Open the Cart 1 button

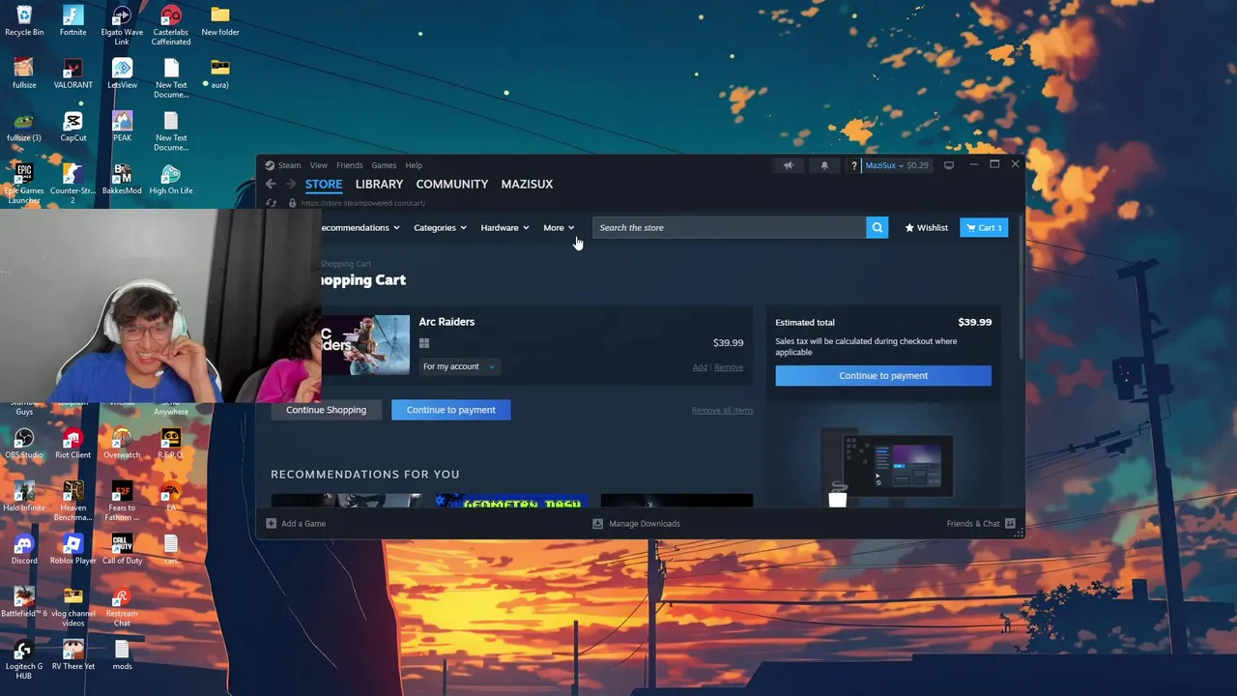tap(984, 228)
